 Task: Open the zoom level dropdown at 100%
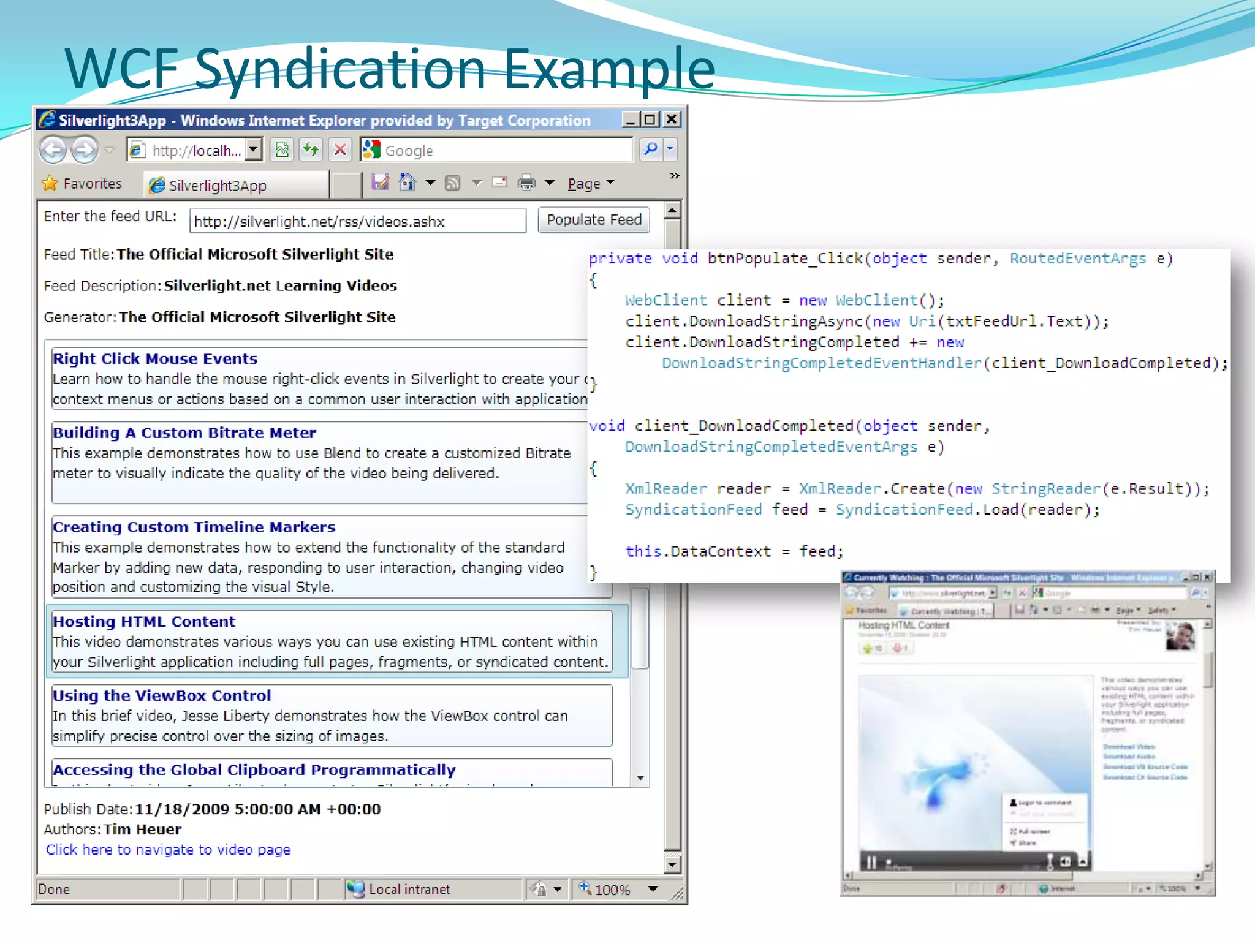pos(653,889)
